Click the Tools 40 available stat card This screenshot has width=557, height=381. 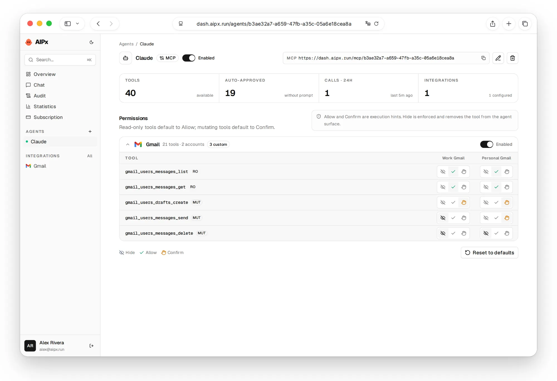click(x=169, y=88)
